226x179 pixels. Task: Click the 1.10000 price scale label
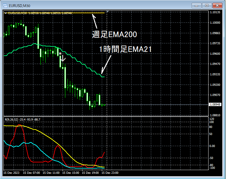215,22
